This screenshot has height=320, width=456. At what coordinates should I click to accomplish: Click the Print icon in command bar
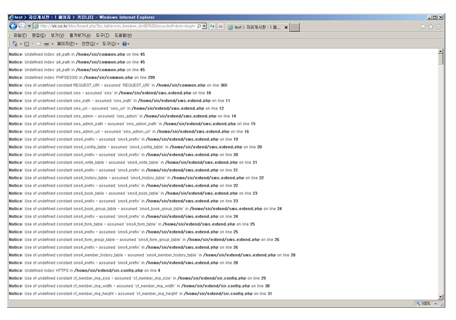pos(46,44)
